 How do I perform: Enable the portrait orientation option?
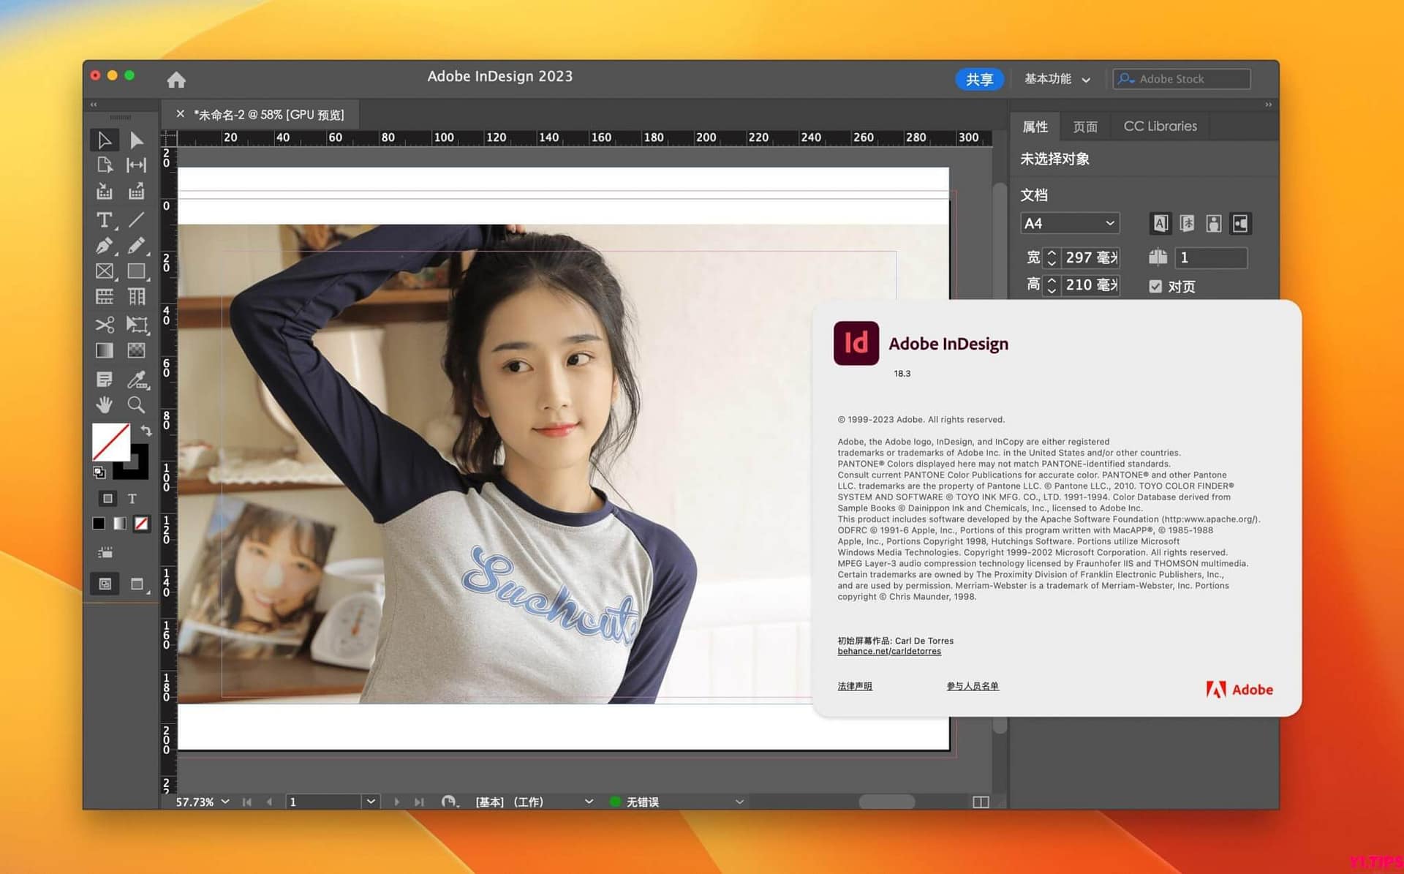(1214, 224)
